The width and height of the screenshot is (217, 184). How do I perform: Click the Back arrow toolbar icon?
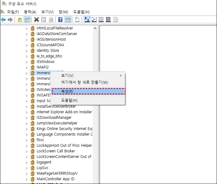3,20
